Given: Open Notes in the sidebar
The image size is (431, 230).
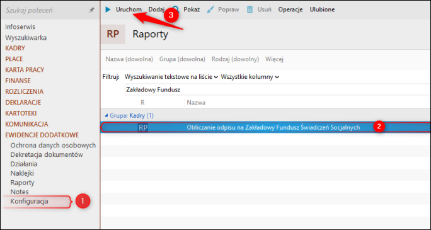Looking at the screenshot, I should coord(20,192).
